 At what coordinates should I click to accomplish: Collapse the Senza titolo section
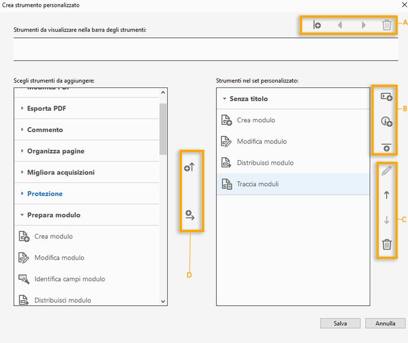[248, 99]
